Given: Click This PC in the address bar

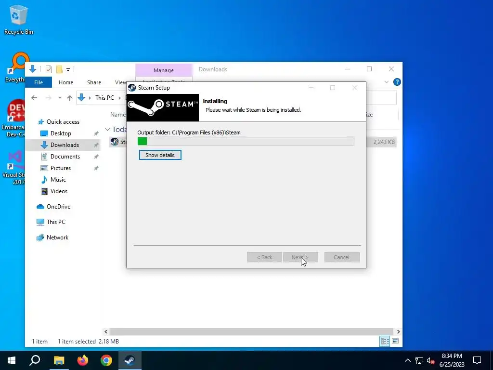Looking at the screenshot, I should (104, 98).
